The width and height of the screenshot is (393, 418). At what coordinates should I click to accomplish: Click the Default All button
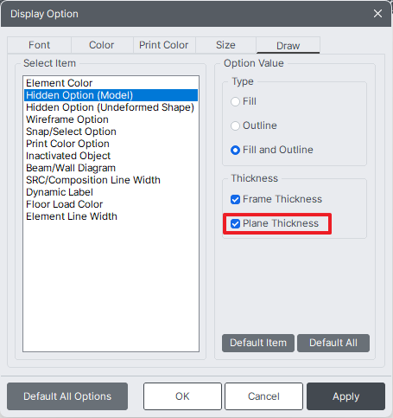point(333,343)
